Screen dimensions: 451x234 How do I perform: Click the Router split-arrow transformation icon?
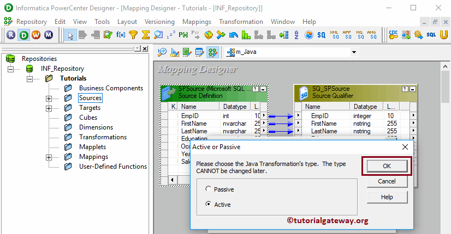[x=221, y=35]
